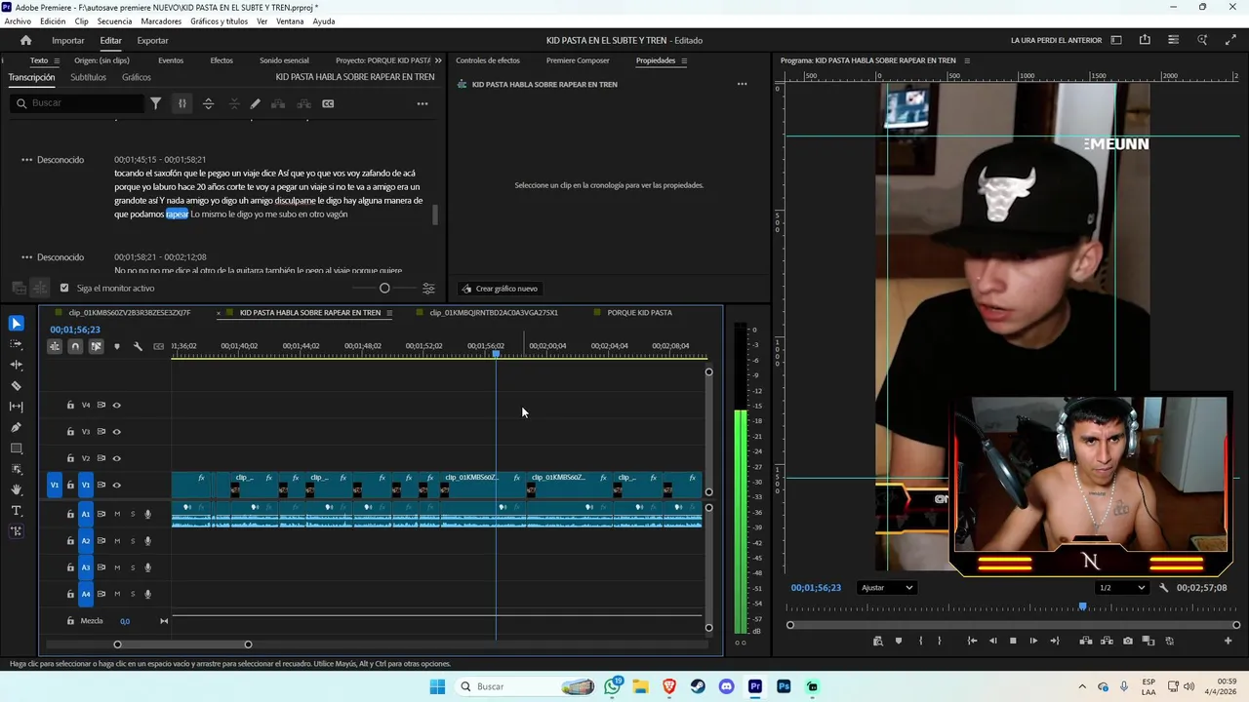Open Quick Export share icon

point(1145,40)
